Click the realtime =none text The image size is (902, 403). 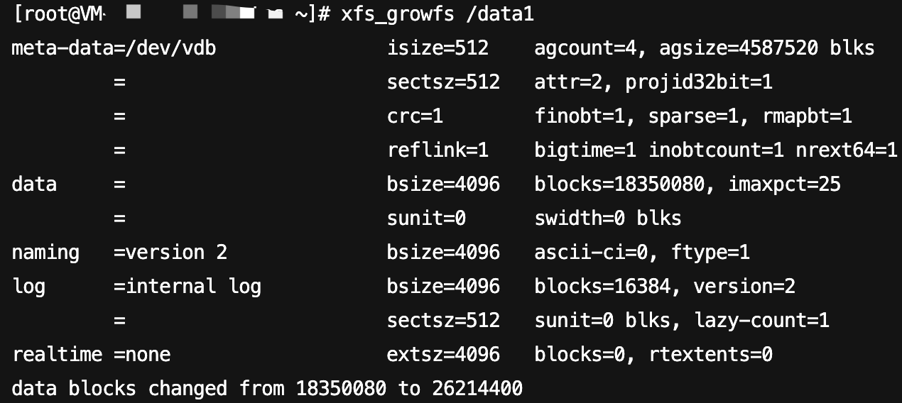tap(91, 355)
